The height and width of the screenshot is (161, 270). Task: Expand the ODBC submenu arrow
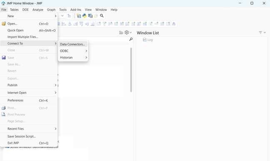click(86, 51)
